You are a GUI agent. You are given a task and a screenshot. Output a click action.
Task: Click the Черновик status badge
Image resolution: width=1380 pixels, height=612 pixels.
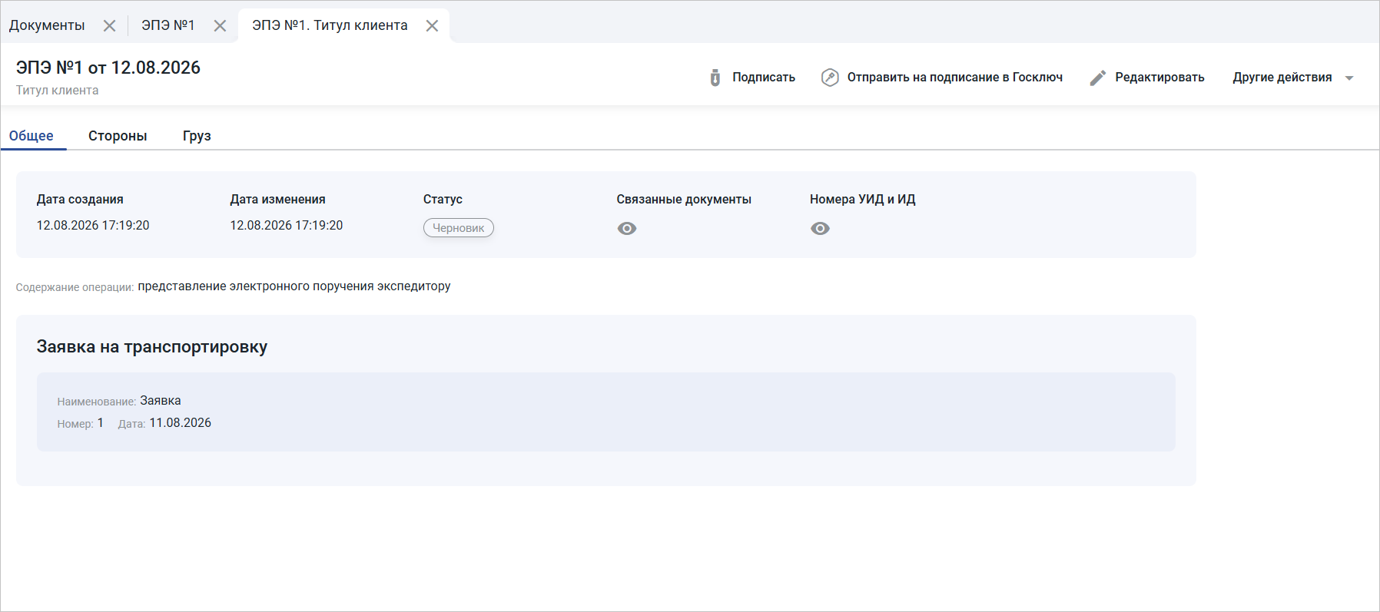tap(459, 228)
